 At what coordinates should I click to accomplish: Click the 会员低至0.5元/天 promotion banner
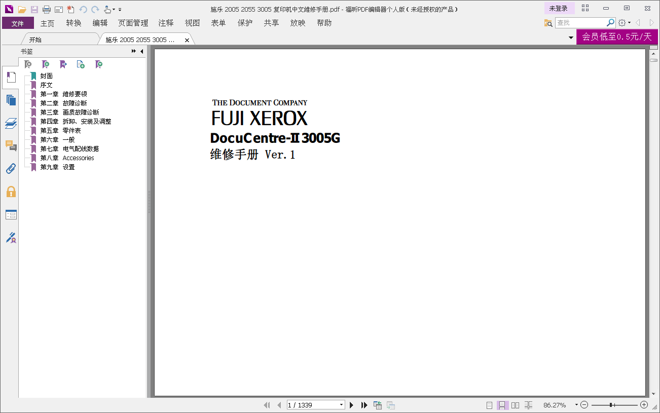[x=617, y=36]
